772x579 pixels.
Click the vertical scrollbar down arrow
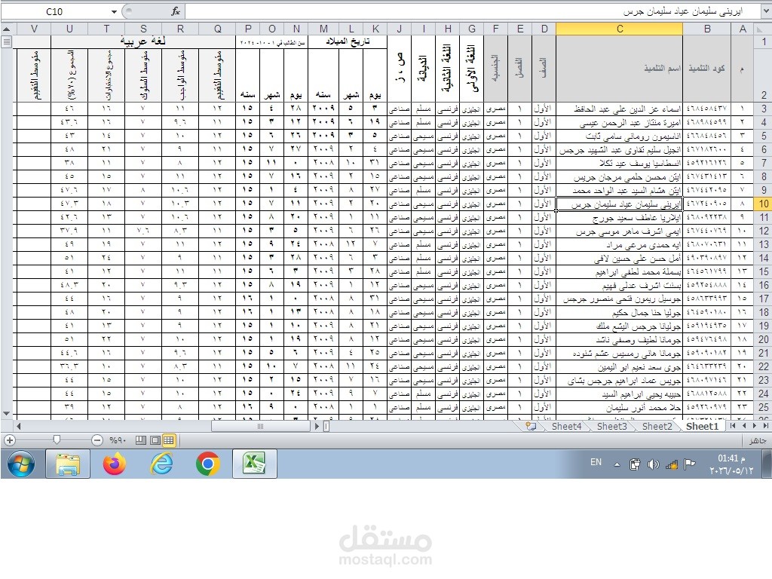coord(6,414)
